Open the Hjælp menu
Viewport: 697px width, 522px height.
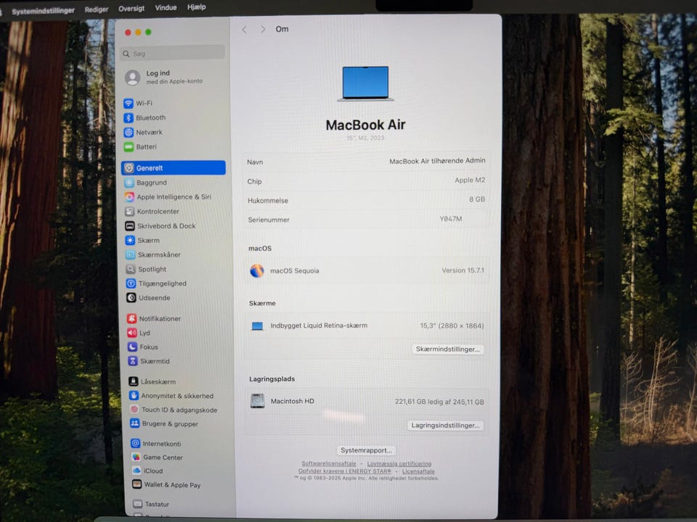pyautogui.click(x=197, y=7)
